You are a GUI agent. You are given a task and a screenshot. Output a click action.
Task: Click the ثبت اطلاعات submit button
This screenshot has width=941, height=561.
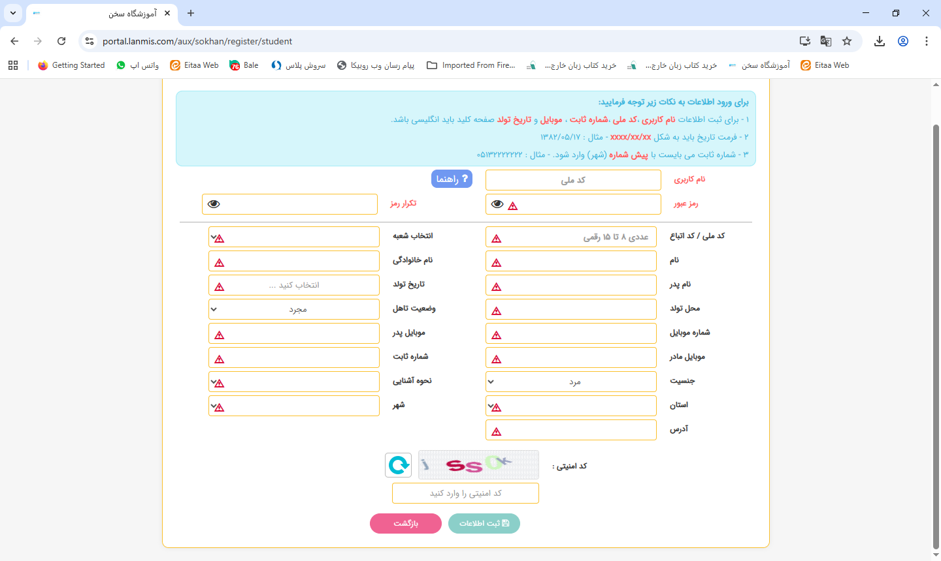[484, 523]
